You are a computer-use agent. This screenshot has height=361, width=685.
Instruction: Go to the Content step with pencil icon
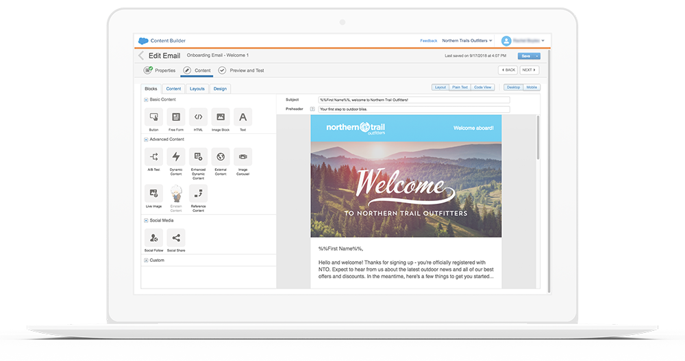pos(197,70)
